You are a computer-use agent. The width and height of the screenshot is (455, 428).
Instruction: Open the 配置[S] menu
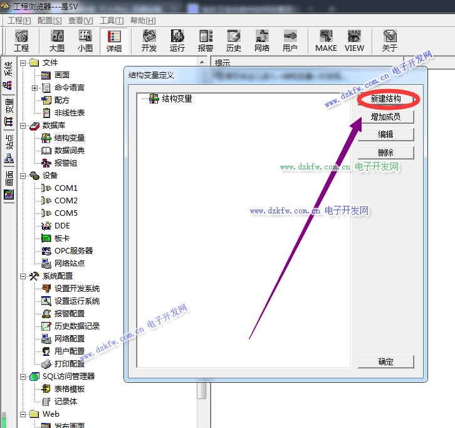[50, 21]
